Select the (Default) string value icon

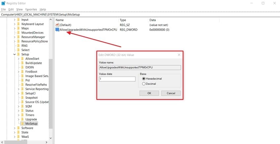[57, 25]
